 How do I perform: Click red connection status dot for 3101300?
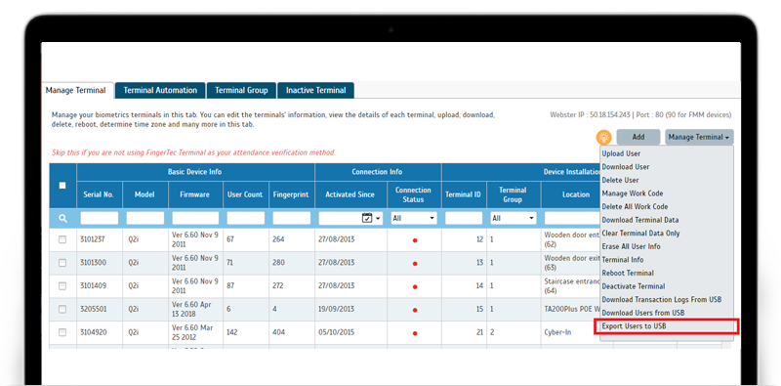click(x=415, y=263)
